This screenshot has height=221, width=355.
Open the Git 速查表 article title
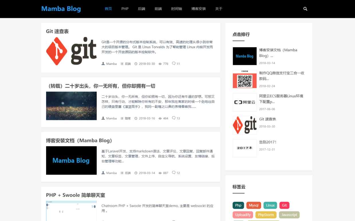(57, 31)
